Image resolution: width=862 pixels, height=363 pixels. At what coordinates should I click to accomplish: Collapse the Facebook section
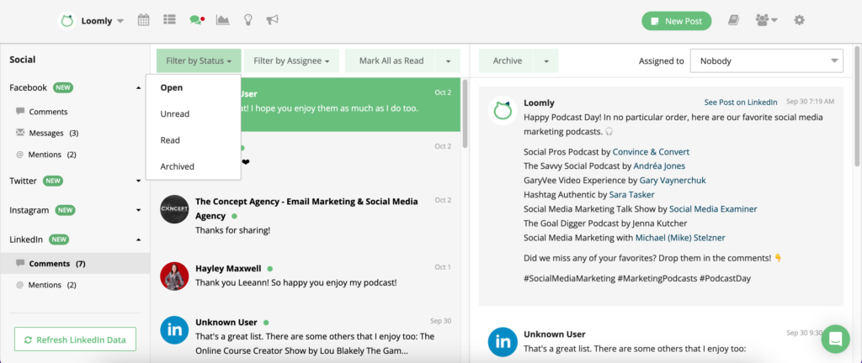coord(139,87)
